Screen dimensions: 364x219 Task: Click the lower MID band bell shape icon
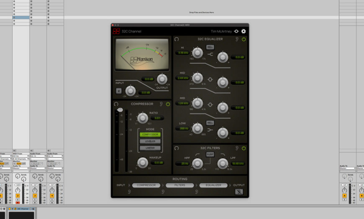pos(210,104)
